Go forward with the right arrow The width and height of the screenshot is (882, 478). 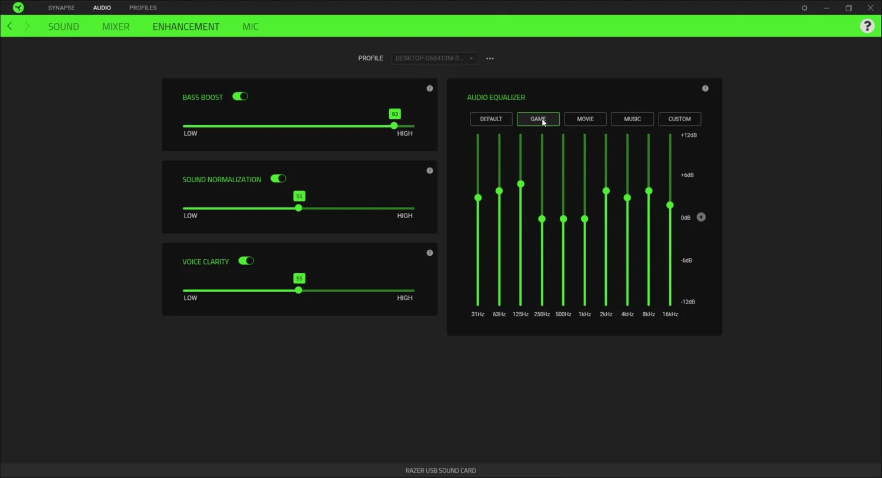[26, 26]
